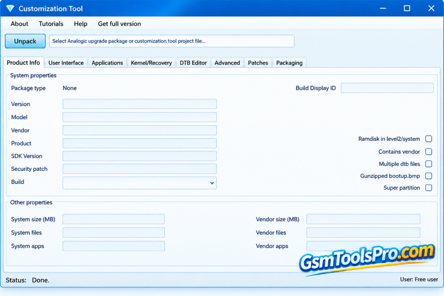Viewport: 444px width, 296px height.
Task: Click the User: Free user label
Action: (x=419, y=280)
